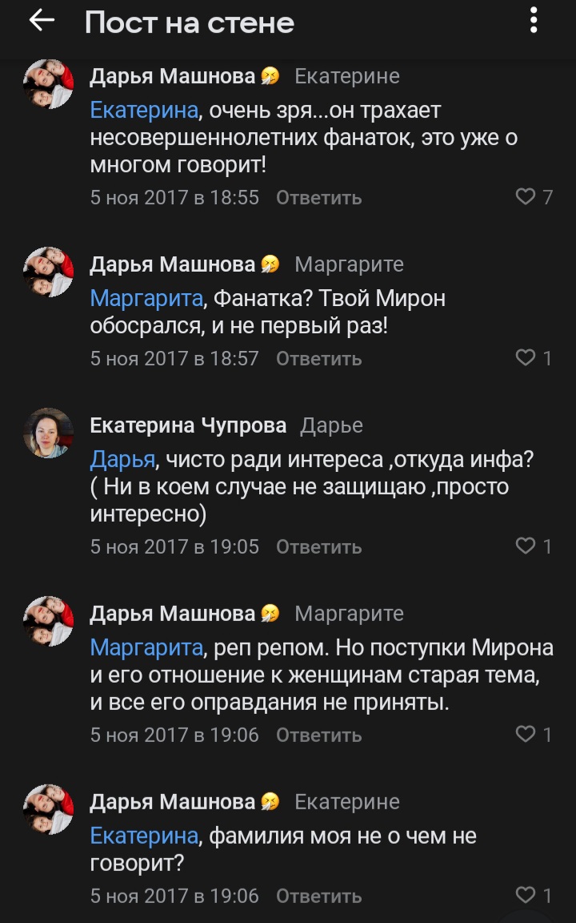Reply to the 18:57 comment

[318, 358]
